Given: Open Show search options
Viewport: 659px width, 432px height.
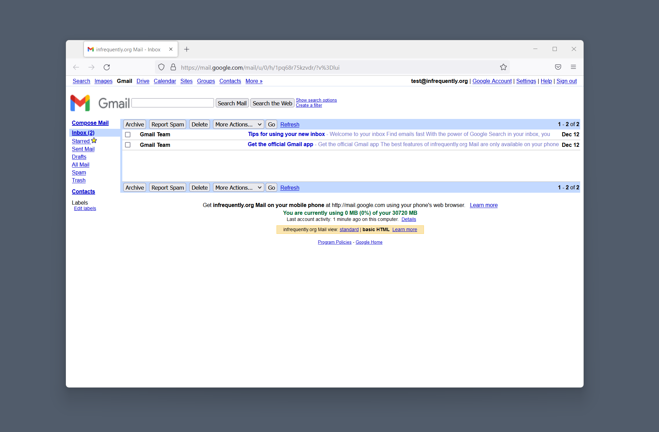Looking at the screenshot, I should tap(316, 100).
